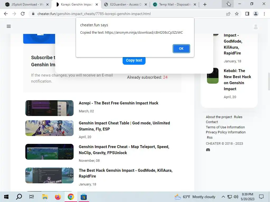Click the Kebabi sidebar thumbnail image
This screenshot has width=270, height=202.
213,76
